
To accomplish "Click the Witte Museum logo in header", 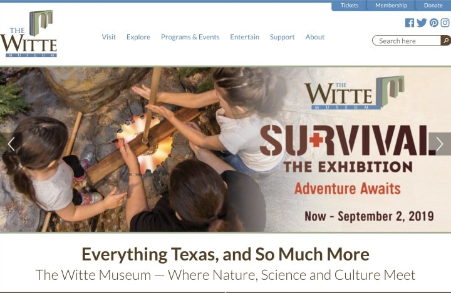I will coord(29,34).
